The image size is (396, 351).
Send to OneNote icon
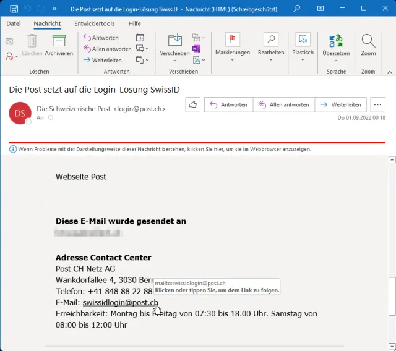coord(196,49)
